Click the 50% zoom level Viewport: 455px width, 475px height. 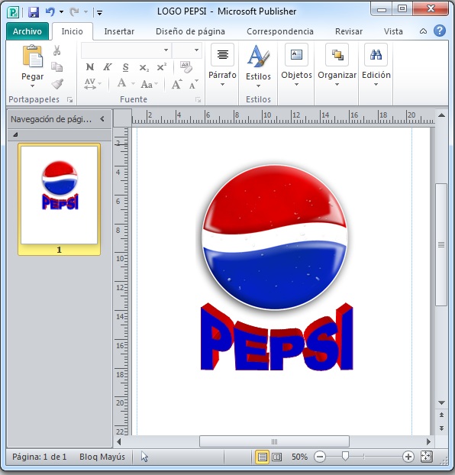pos(299,457)
